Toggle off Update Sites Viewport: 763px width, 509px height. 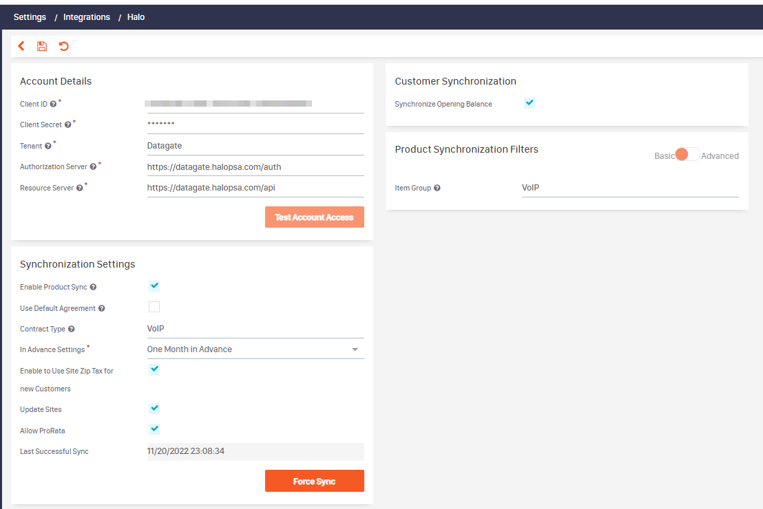pos(154,408)
